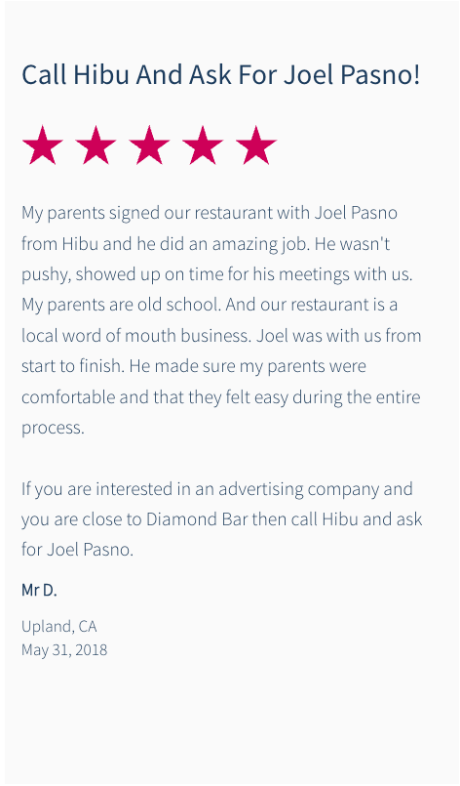Click 'Diamond Bar' in the review text

(x=197, y=518)
